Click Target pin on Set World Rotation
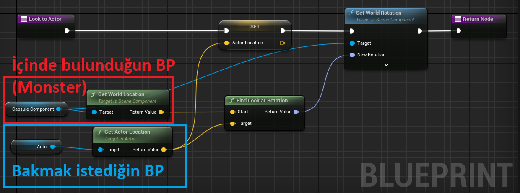 (352, 43)
